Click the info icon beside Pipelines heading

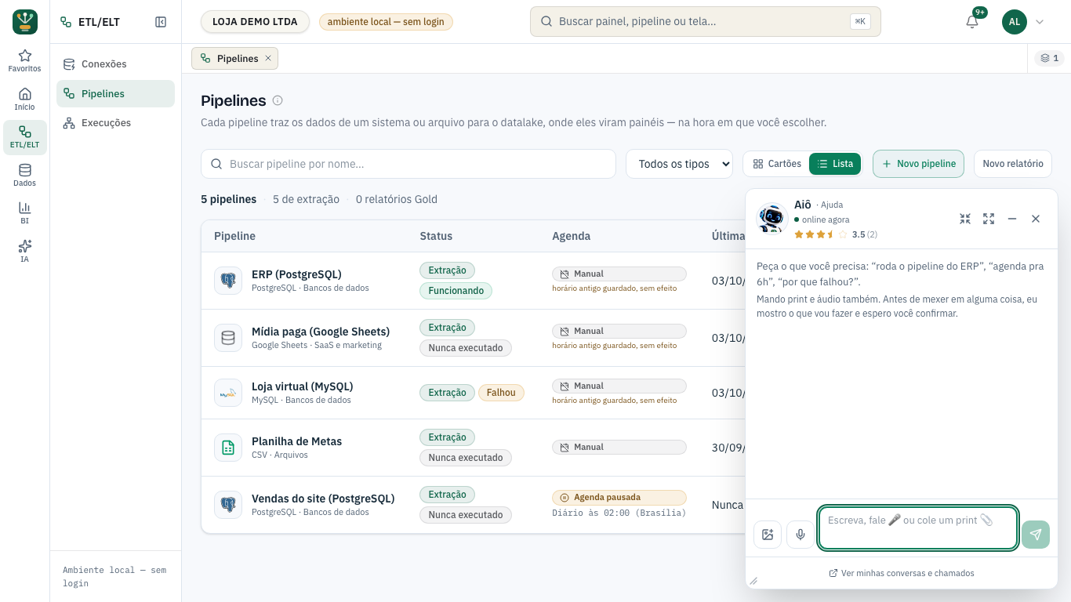(x=278, y=100)
